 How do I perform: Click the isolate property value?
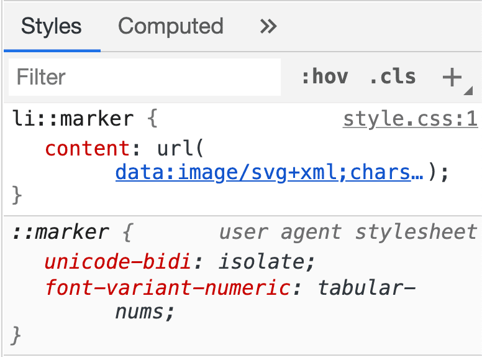point(263,261)
